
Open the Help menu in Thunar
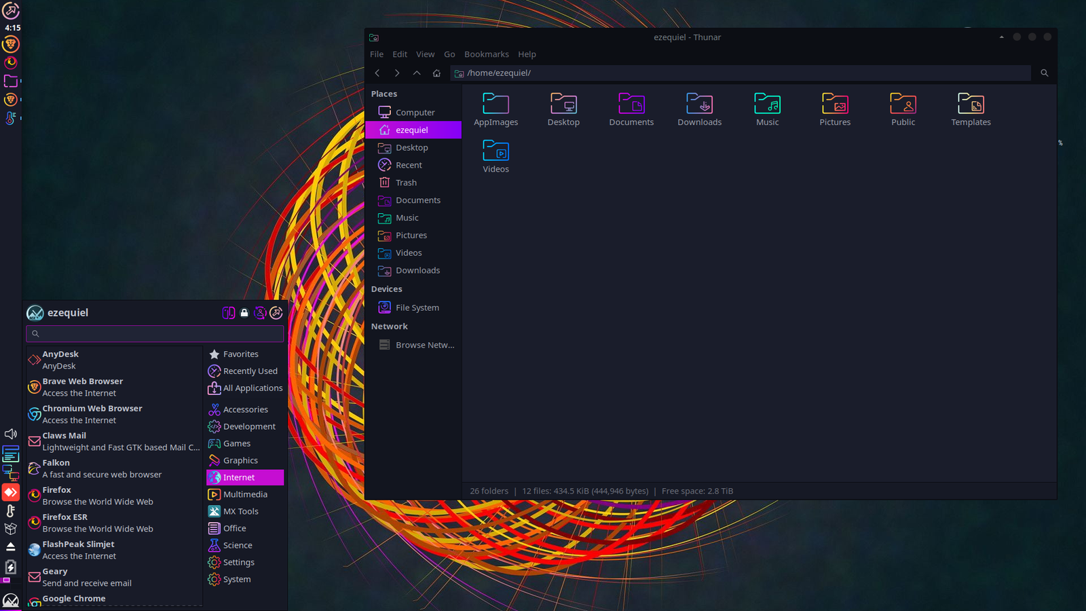[527, 54]
